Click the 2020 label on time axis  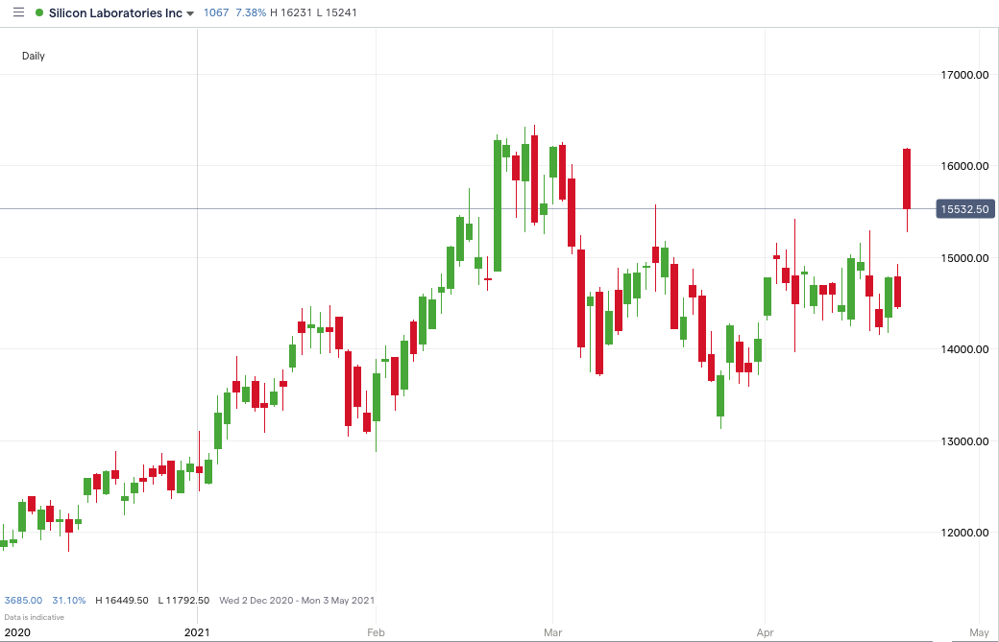pos(15,632)
